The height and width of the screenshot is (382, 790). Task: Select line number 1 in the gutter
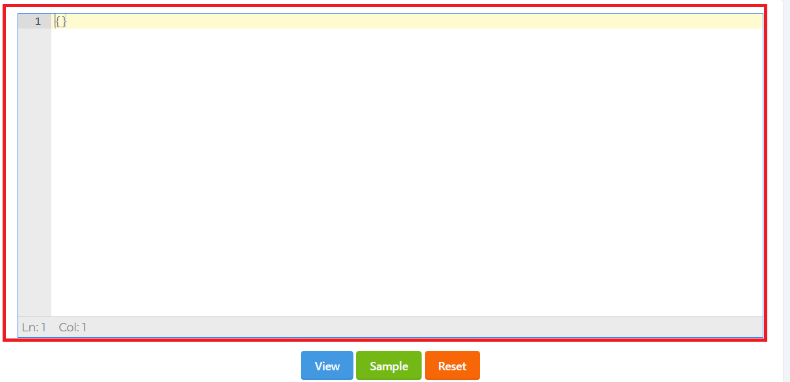click(x=38, y=21)
